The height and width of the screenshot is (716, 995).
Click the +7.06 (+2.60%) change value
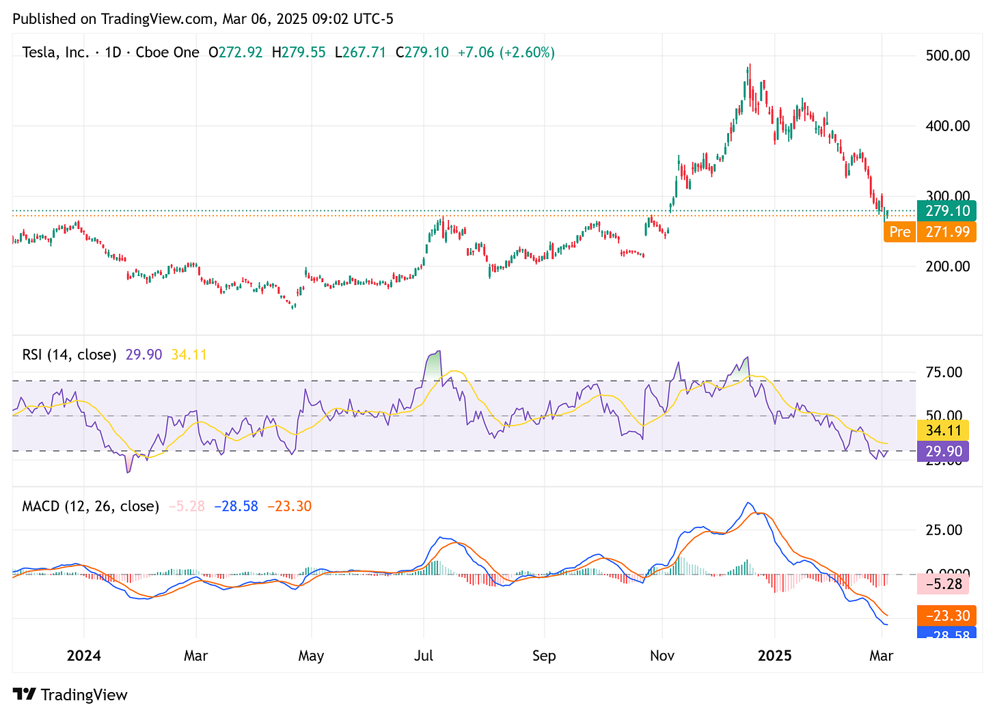tap(506, 52)
